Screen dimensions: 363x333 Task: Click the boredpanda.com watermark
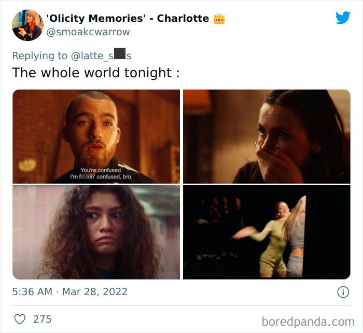point(308,322)
